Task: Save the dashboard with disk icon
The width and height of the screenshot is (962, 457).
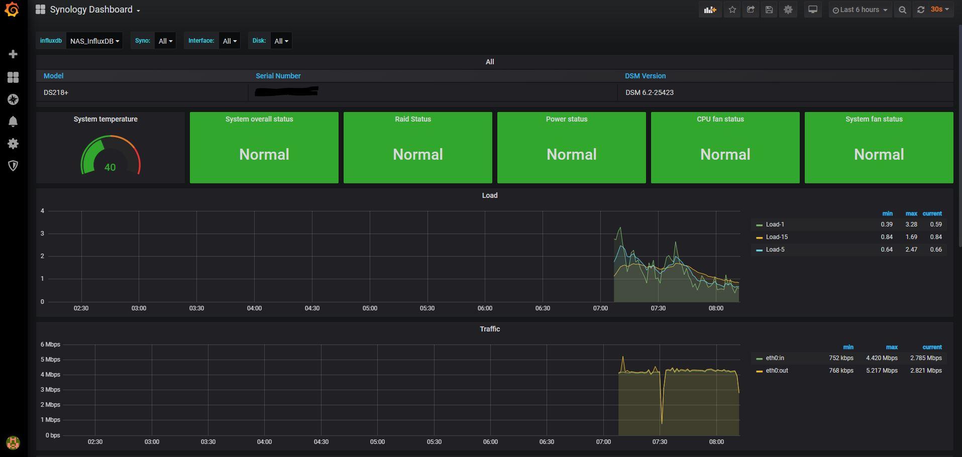Action: click(x=769, y=10)
